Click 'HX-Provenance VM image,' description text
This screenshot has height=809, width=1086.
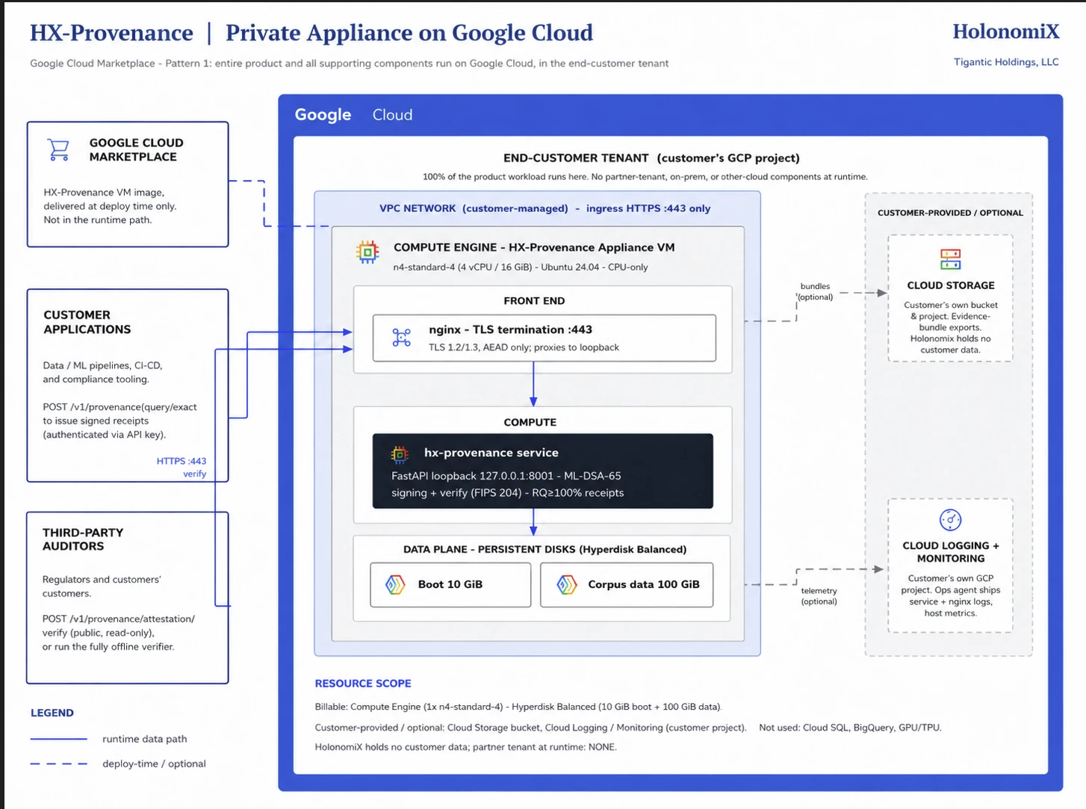104,192
